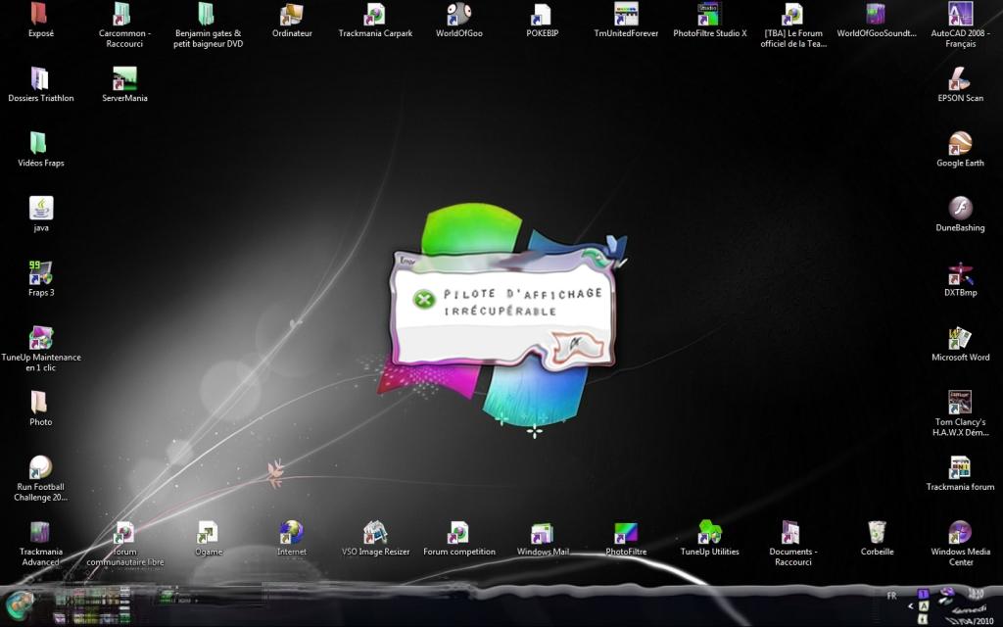Open the Dossiers Triathlon folder
1003x627 pixels.
[x=40, y=80]
